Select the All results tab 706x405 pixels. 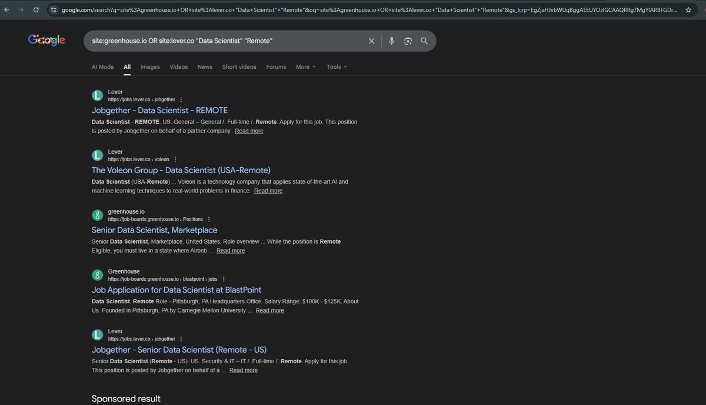click(x=127, y=67)
